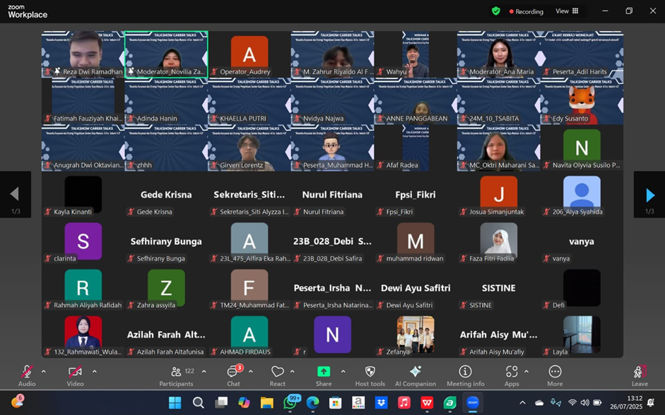Open the More options menu
This screenshot has height=415, width=665.
[555, 374]
